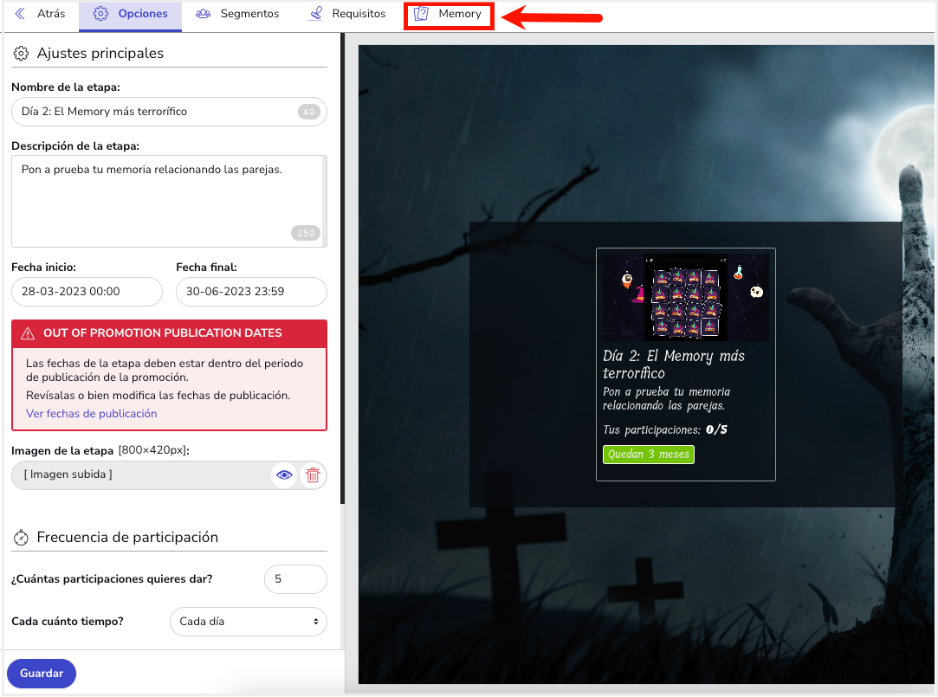Screen dimensions: 938x697
Task: Click the Segmentos people icon
Action: pyautogui.click(x=204, y=14)
